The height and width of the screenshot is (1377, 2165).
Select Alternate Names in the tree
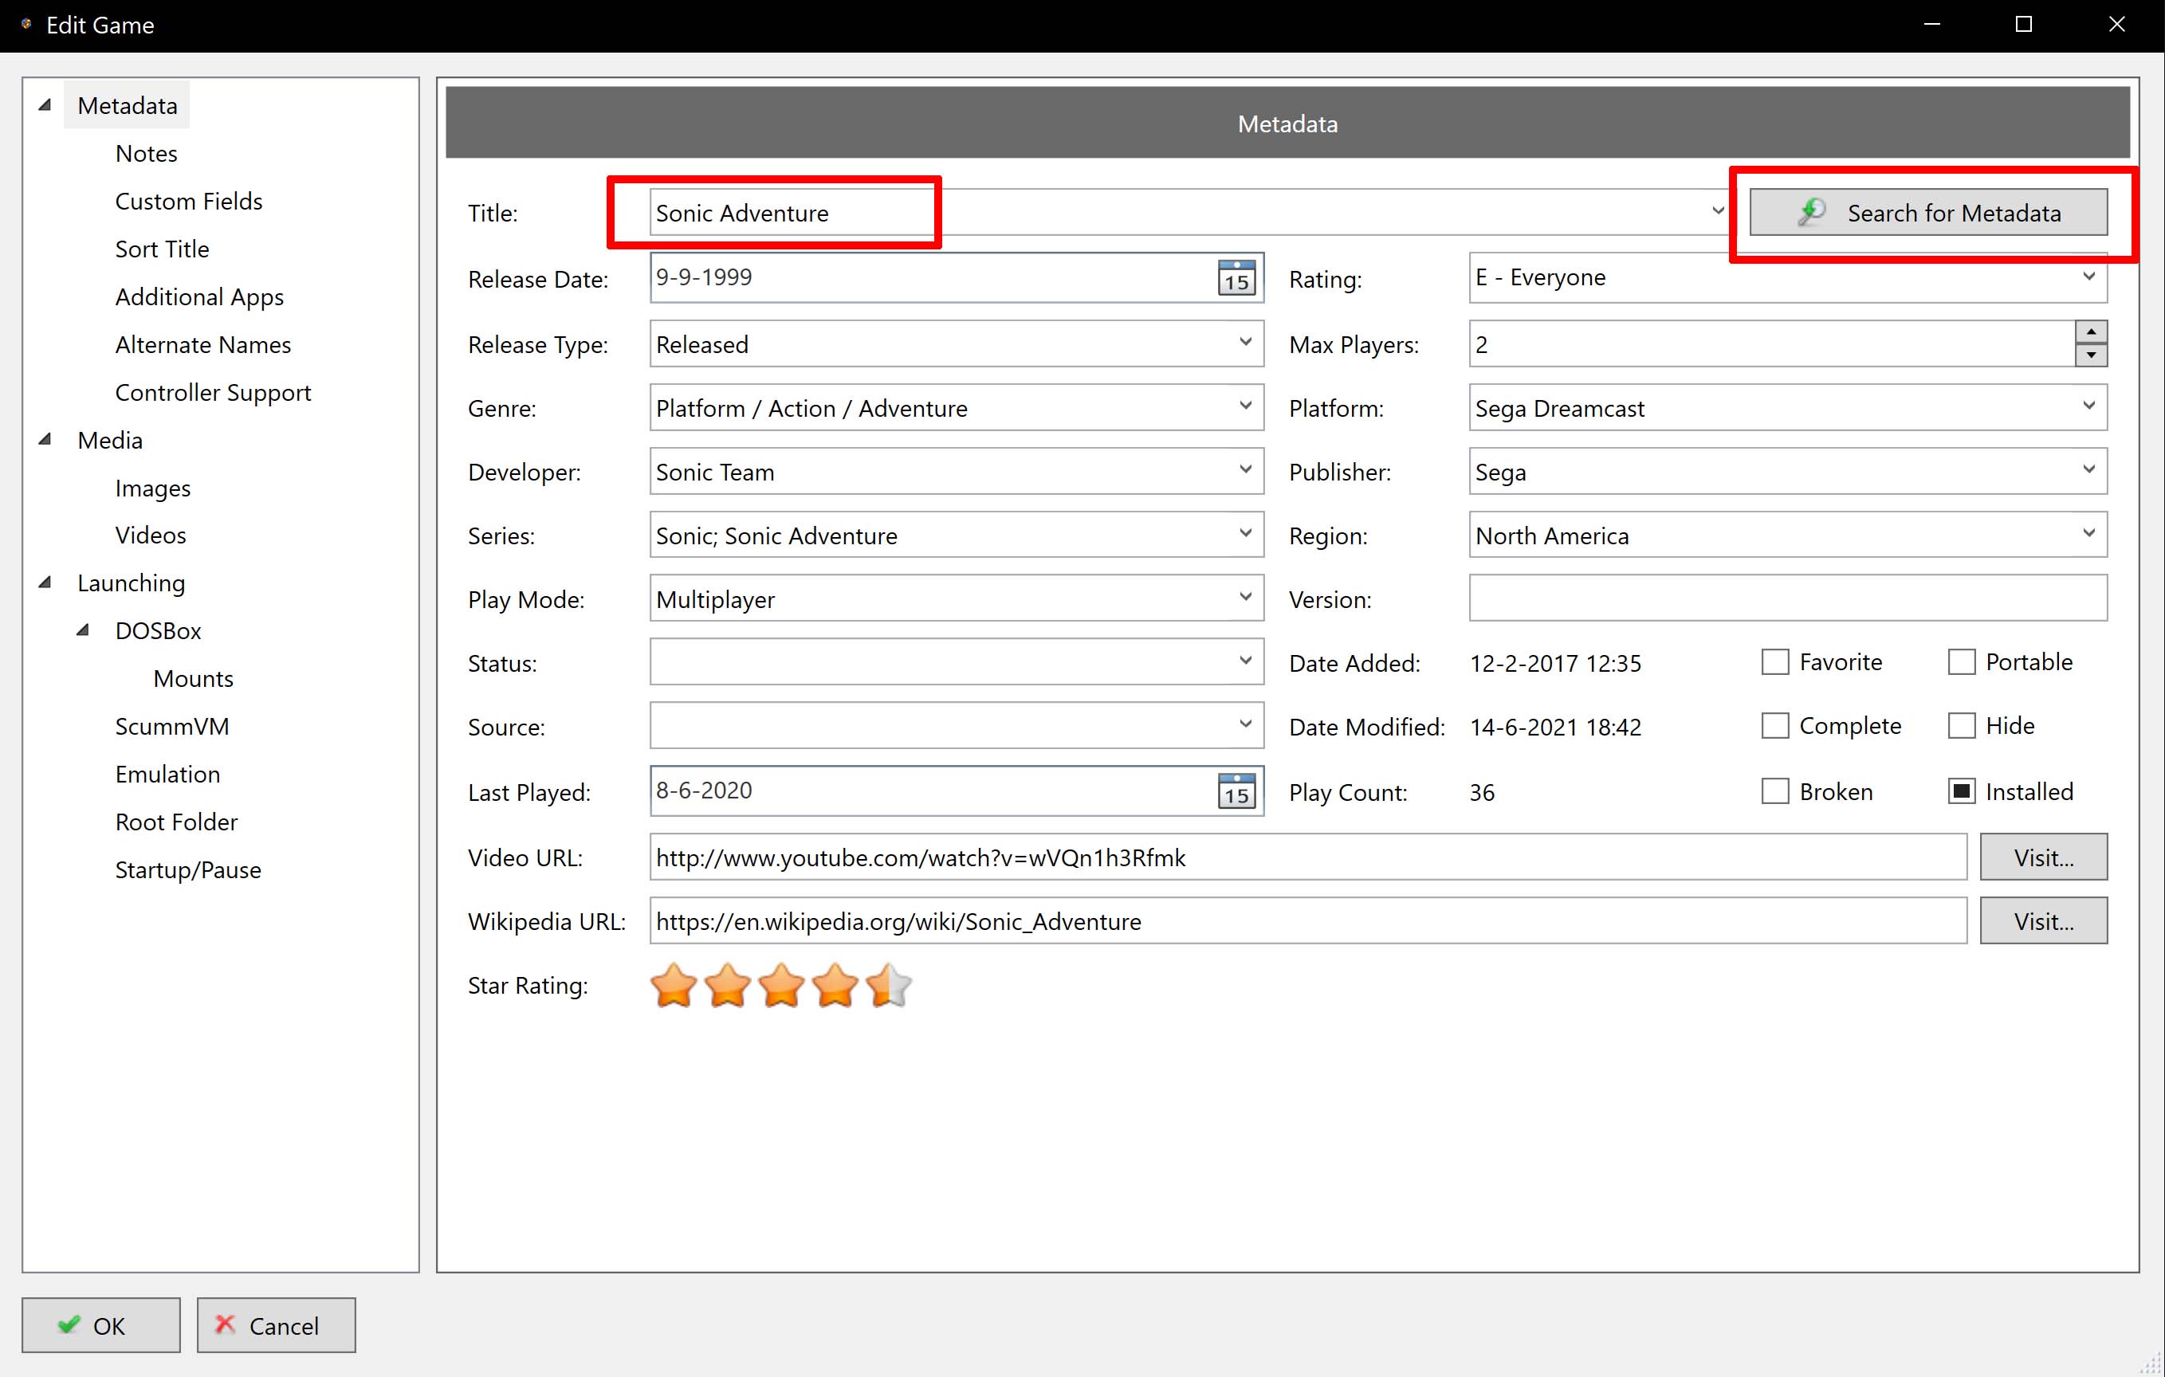pyautogui.click(x=203, y=344)
